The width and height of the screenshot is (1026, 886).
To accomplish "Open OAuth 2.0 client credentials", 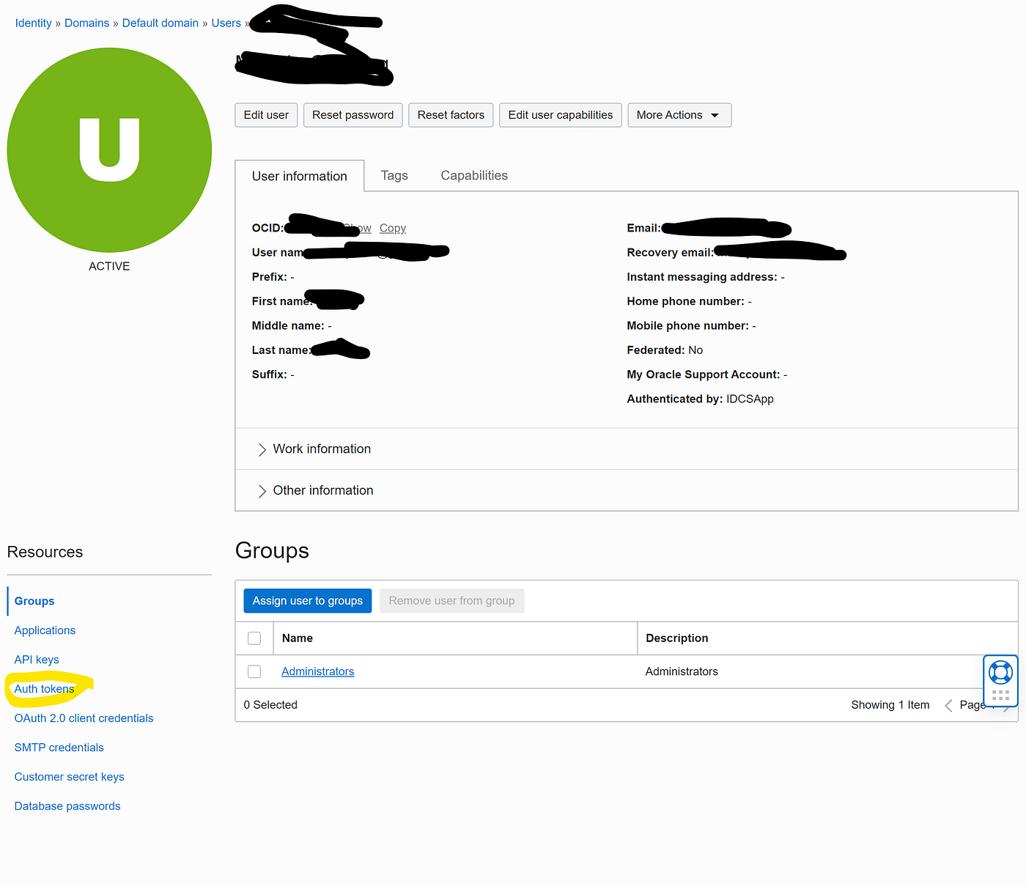I will [84, 718].
